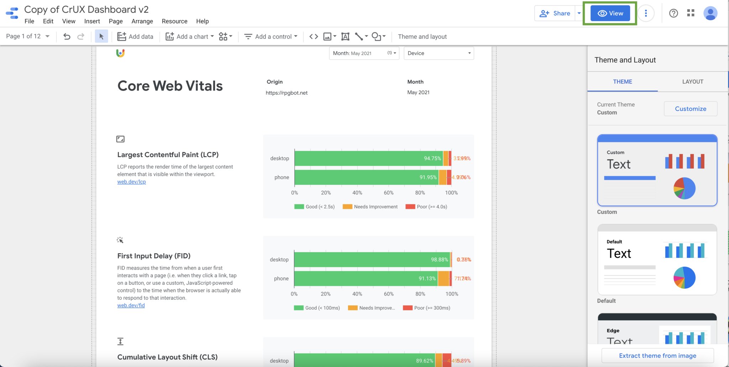Insert a URL embed element
This screenshot has height=367, width=729.
(314, 36)
